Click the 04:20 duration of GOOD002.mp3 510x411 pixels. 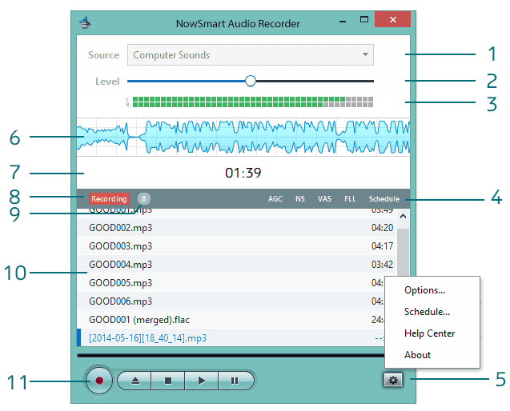tap(382, 227)
